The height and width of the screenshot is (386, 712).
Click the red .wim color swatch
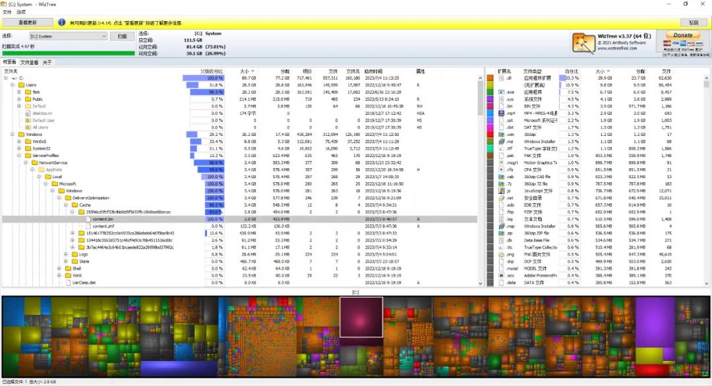[490, 135]
